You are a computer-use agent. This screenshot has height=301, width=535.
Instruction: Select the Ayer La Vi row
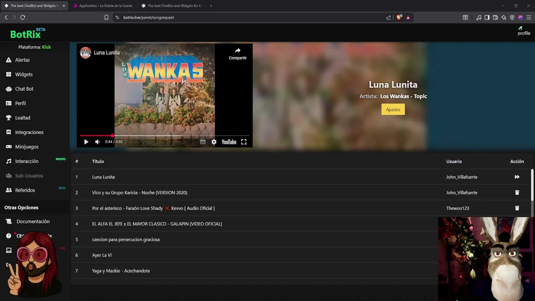click(x=254, y=255)
